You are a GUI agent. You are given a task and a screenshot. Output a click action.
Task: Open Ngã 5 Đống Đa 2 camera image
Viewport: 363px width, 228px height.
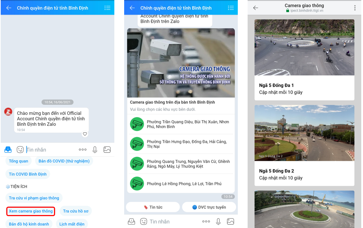[304, 133]
